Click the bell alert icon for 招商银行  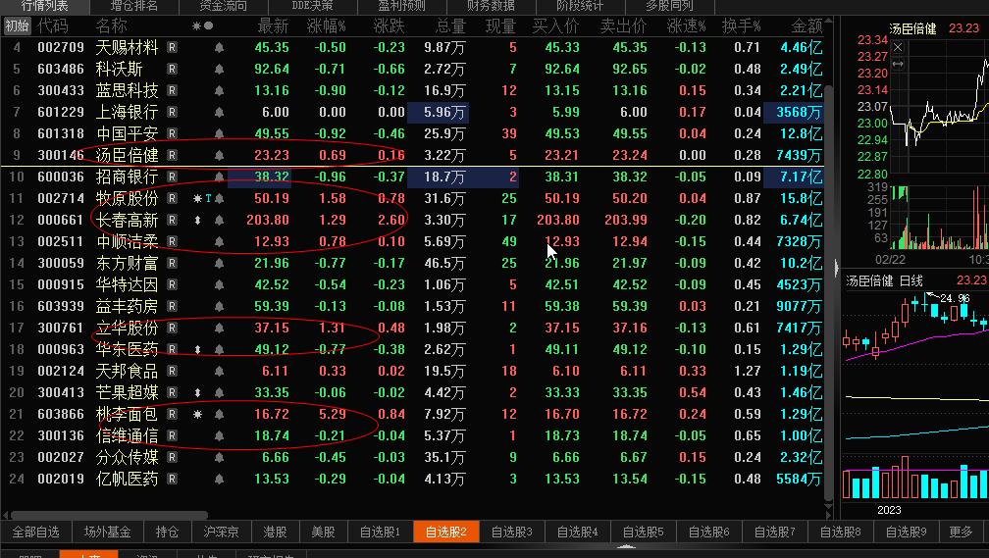point(219,177)
